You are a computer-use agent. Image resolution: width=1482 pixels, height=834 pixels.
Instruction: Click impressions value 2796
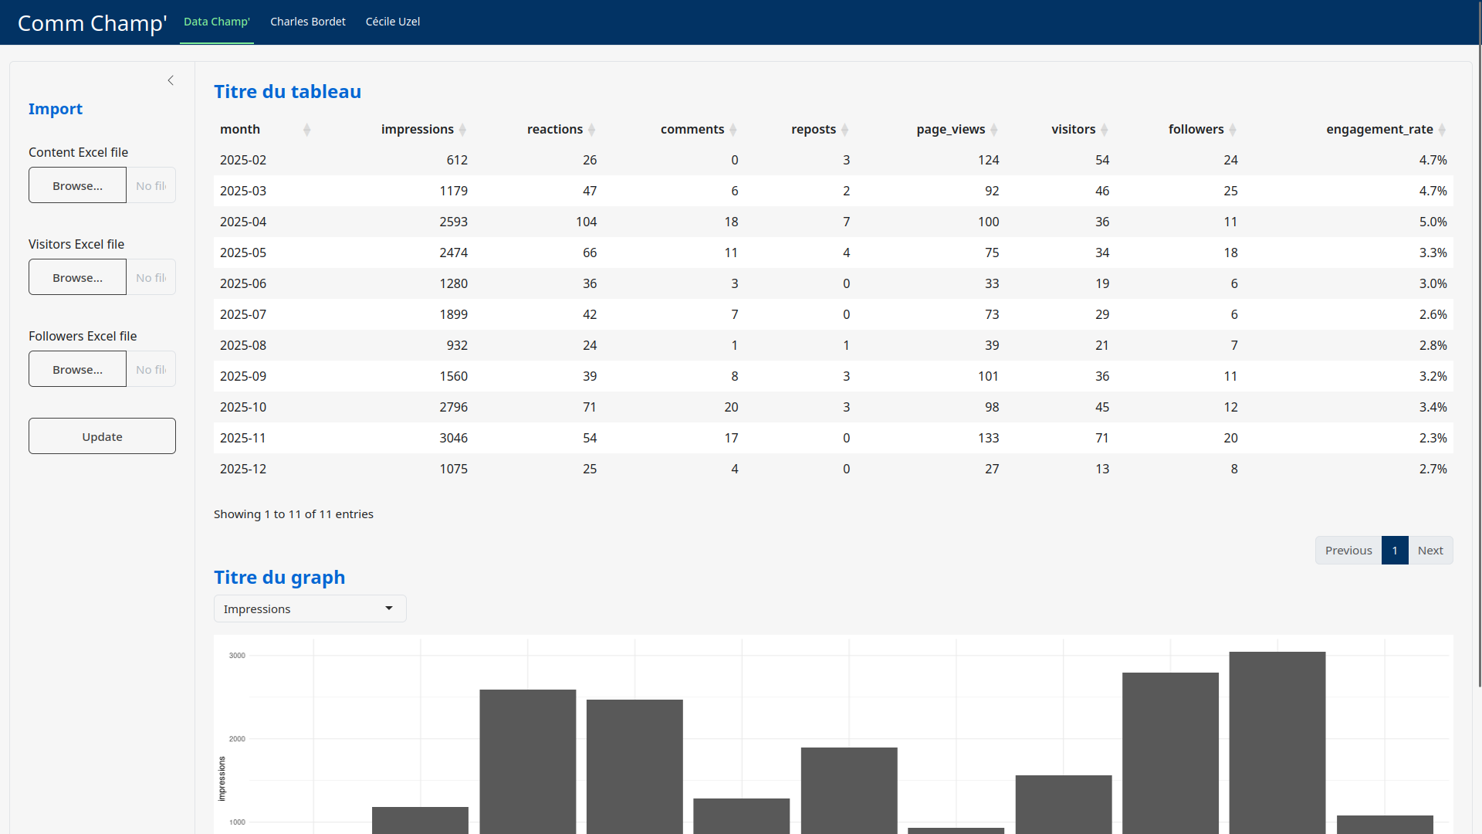454,407
